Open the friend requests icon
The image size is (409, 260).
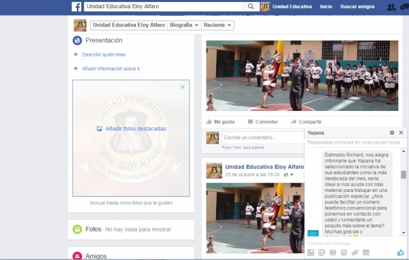[x=391, y=7]
